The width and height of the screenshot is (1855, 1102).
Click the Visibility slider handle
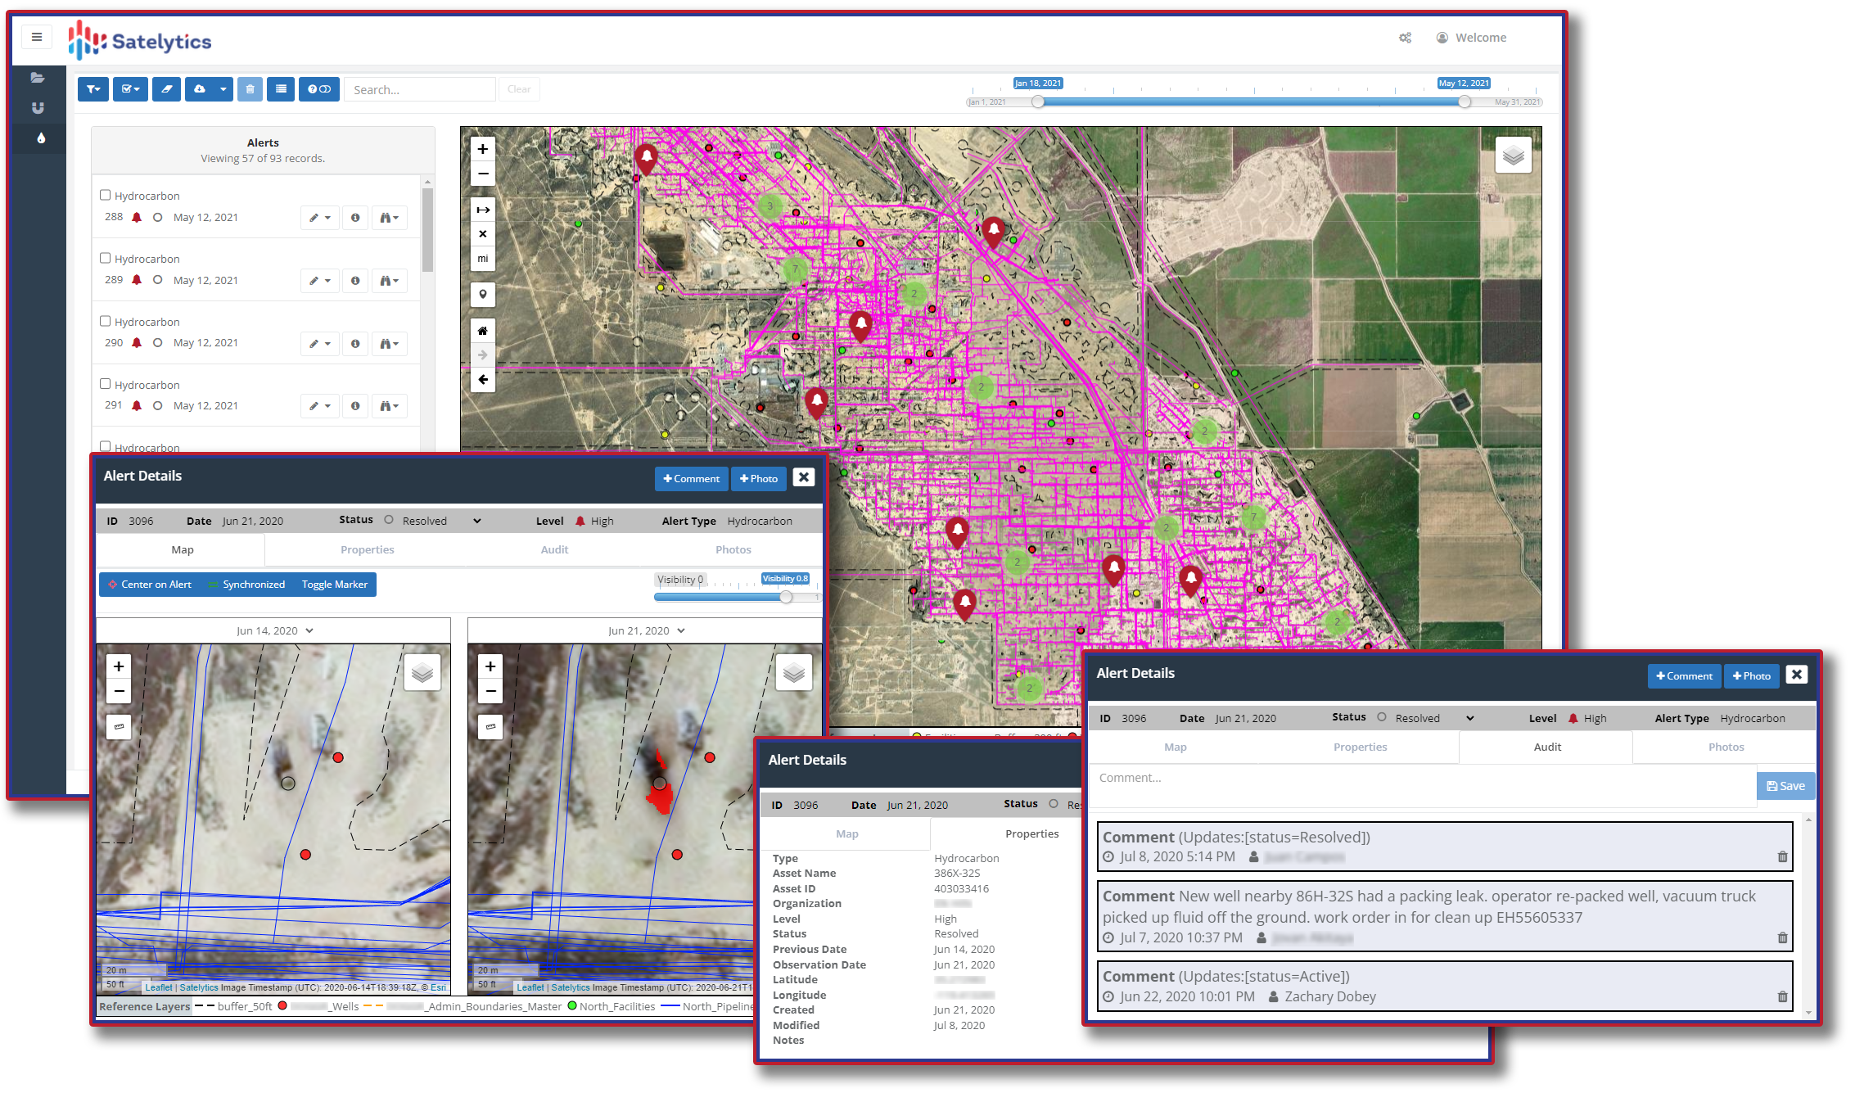tap(786, 597)
